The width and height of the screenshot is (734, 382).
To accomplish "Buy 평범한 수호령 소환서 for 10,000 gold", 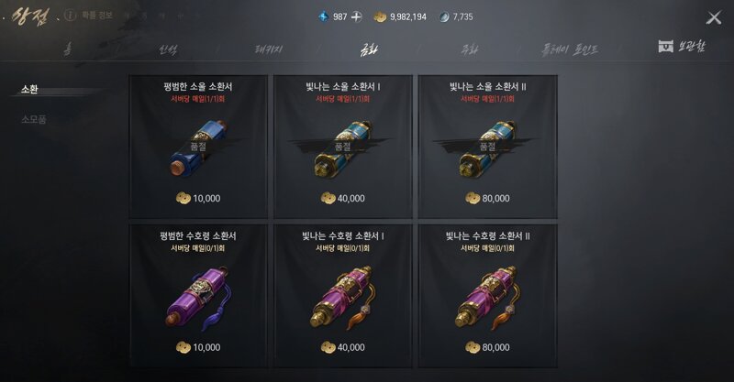I will [198, 347].
